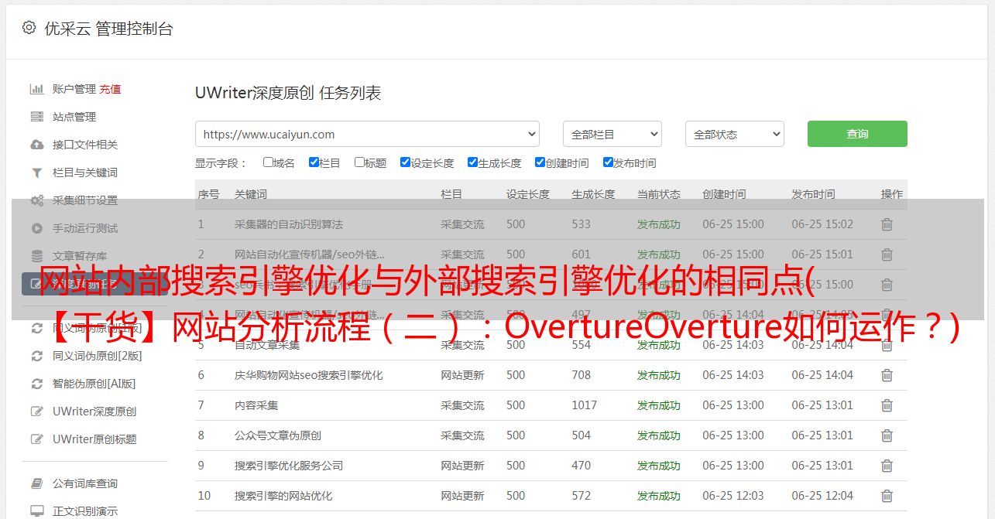
Task: Delete task 采集器的自动识别算法 via trash icon
Action: pos(887,224)
